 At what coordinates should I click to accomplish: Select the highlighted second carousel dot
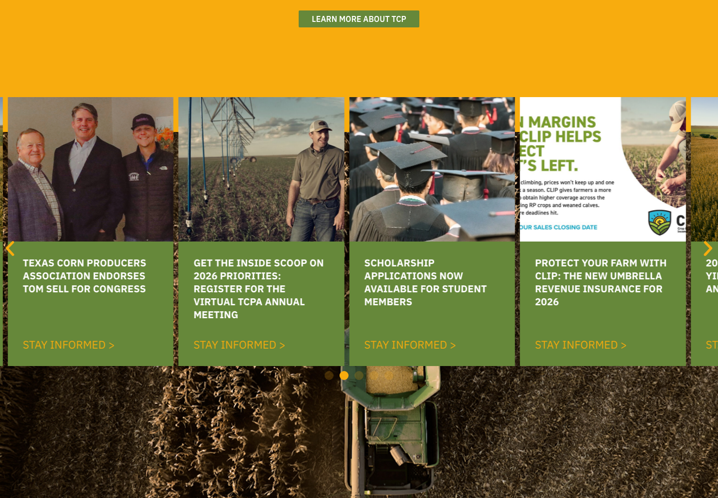pos(344,375)
